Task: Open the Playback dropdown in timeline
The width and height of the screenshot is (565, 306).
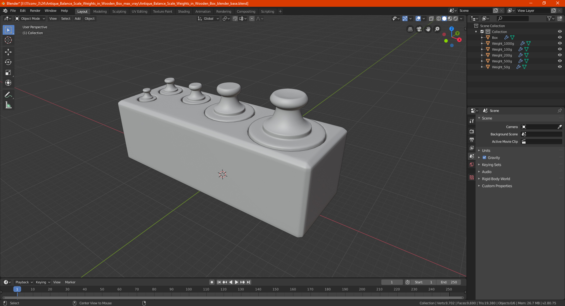Action: [24, 282]
